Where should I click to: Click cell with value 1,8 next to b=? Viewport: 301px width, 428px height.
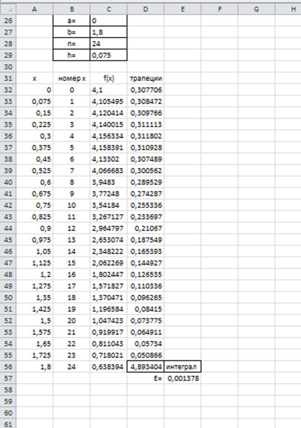point(109,32)
